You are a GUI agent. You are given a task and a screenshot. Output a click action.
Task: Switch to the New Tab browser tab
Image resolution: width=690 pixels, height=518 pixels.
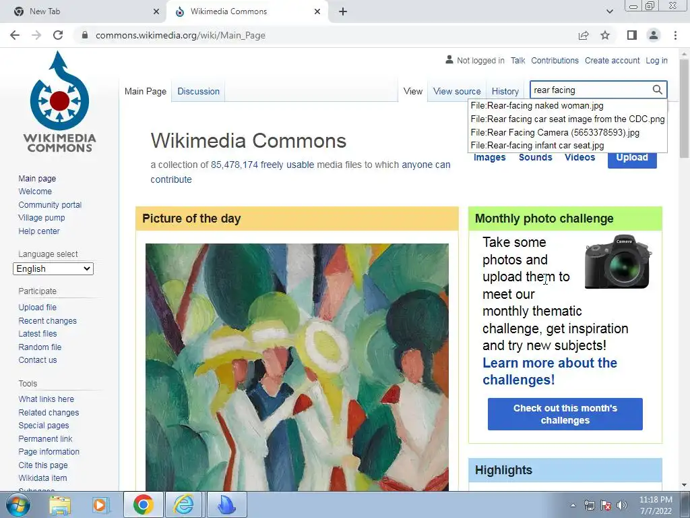coord(84,11)
